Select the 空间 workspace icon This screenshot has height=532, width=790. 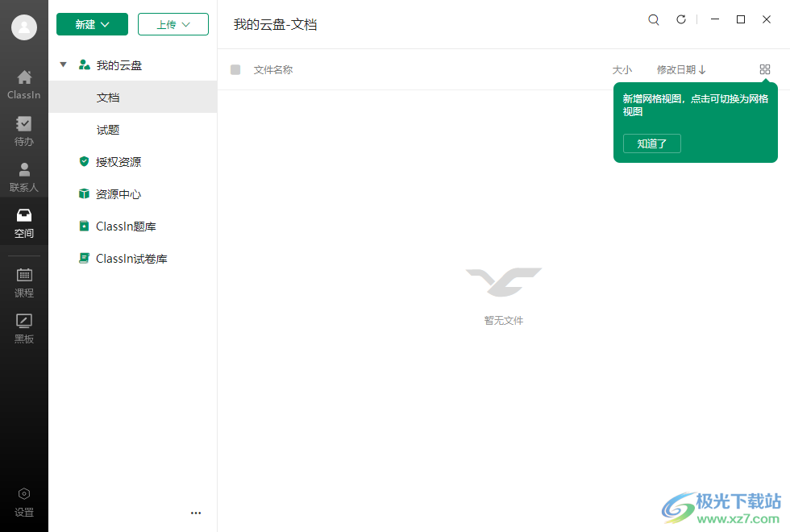click(x=23, y=222)
